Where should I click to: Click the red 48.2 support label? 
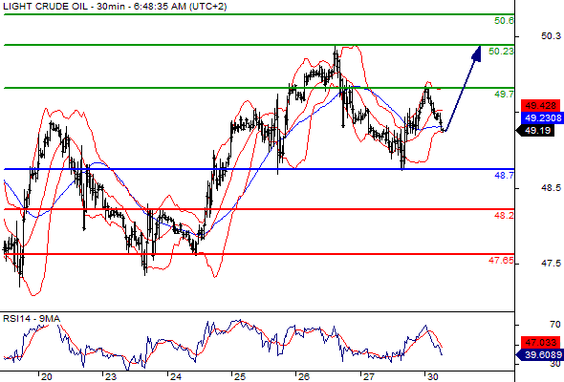tap(504, 215)
